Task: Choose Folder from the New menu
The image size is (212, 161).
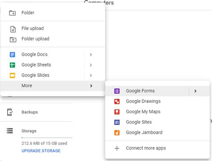Action: click(x=53, y=13)
